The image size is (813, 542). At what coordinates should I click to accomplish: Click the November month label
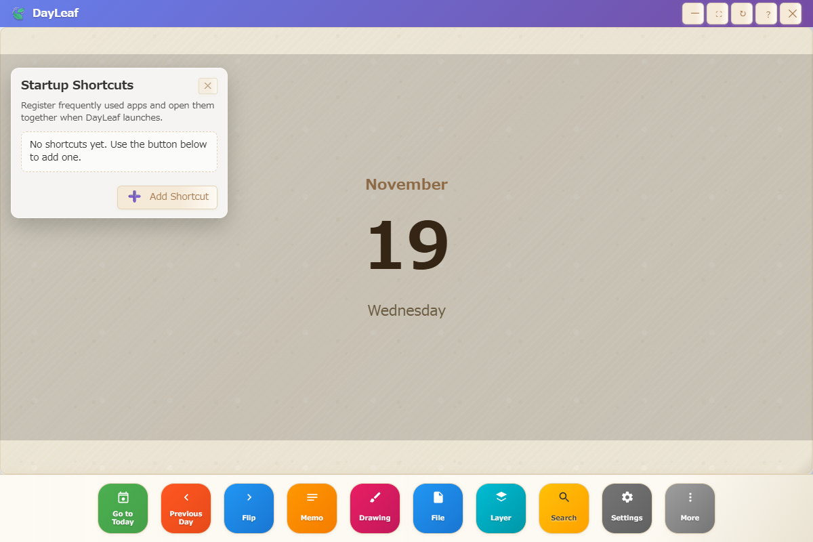click(406, 184)
